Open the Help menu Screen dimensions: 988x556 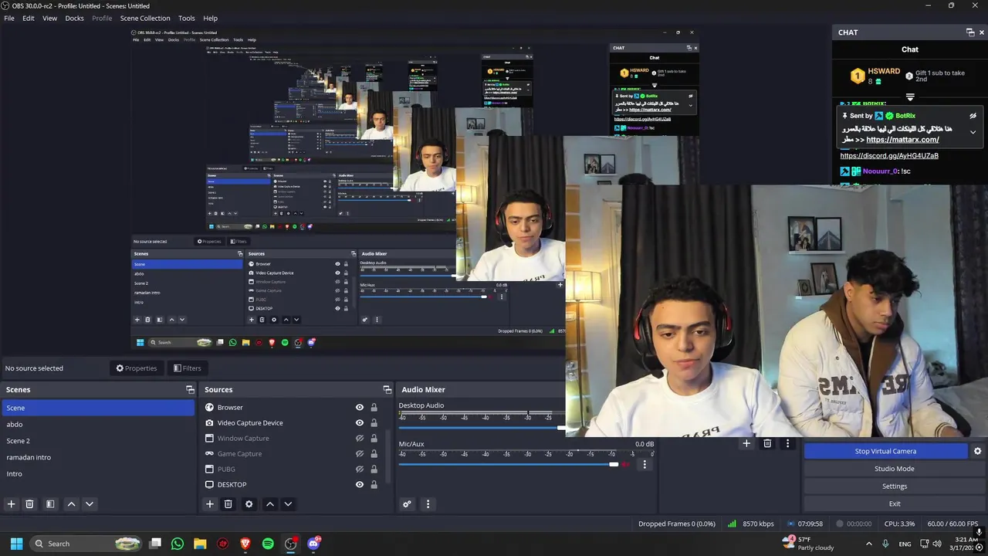click(210, 18)
